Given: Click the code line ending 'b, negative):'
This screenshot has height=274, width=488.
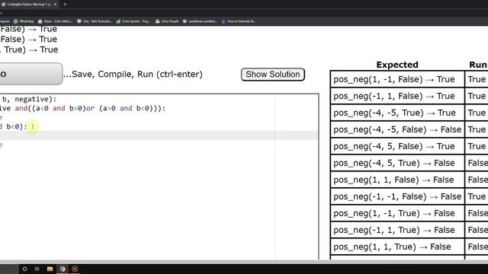Looking at the screenshot, I should click(29, 99).
